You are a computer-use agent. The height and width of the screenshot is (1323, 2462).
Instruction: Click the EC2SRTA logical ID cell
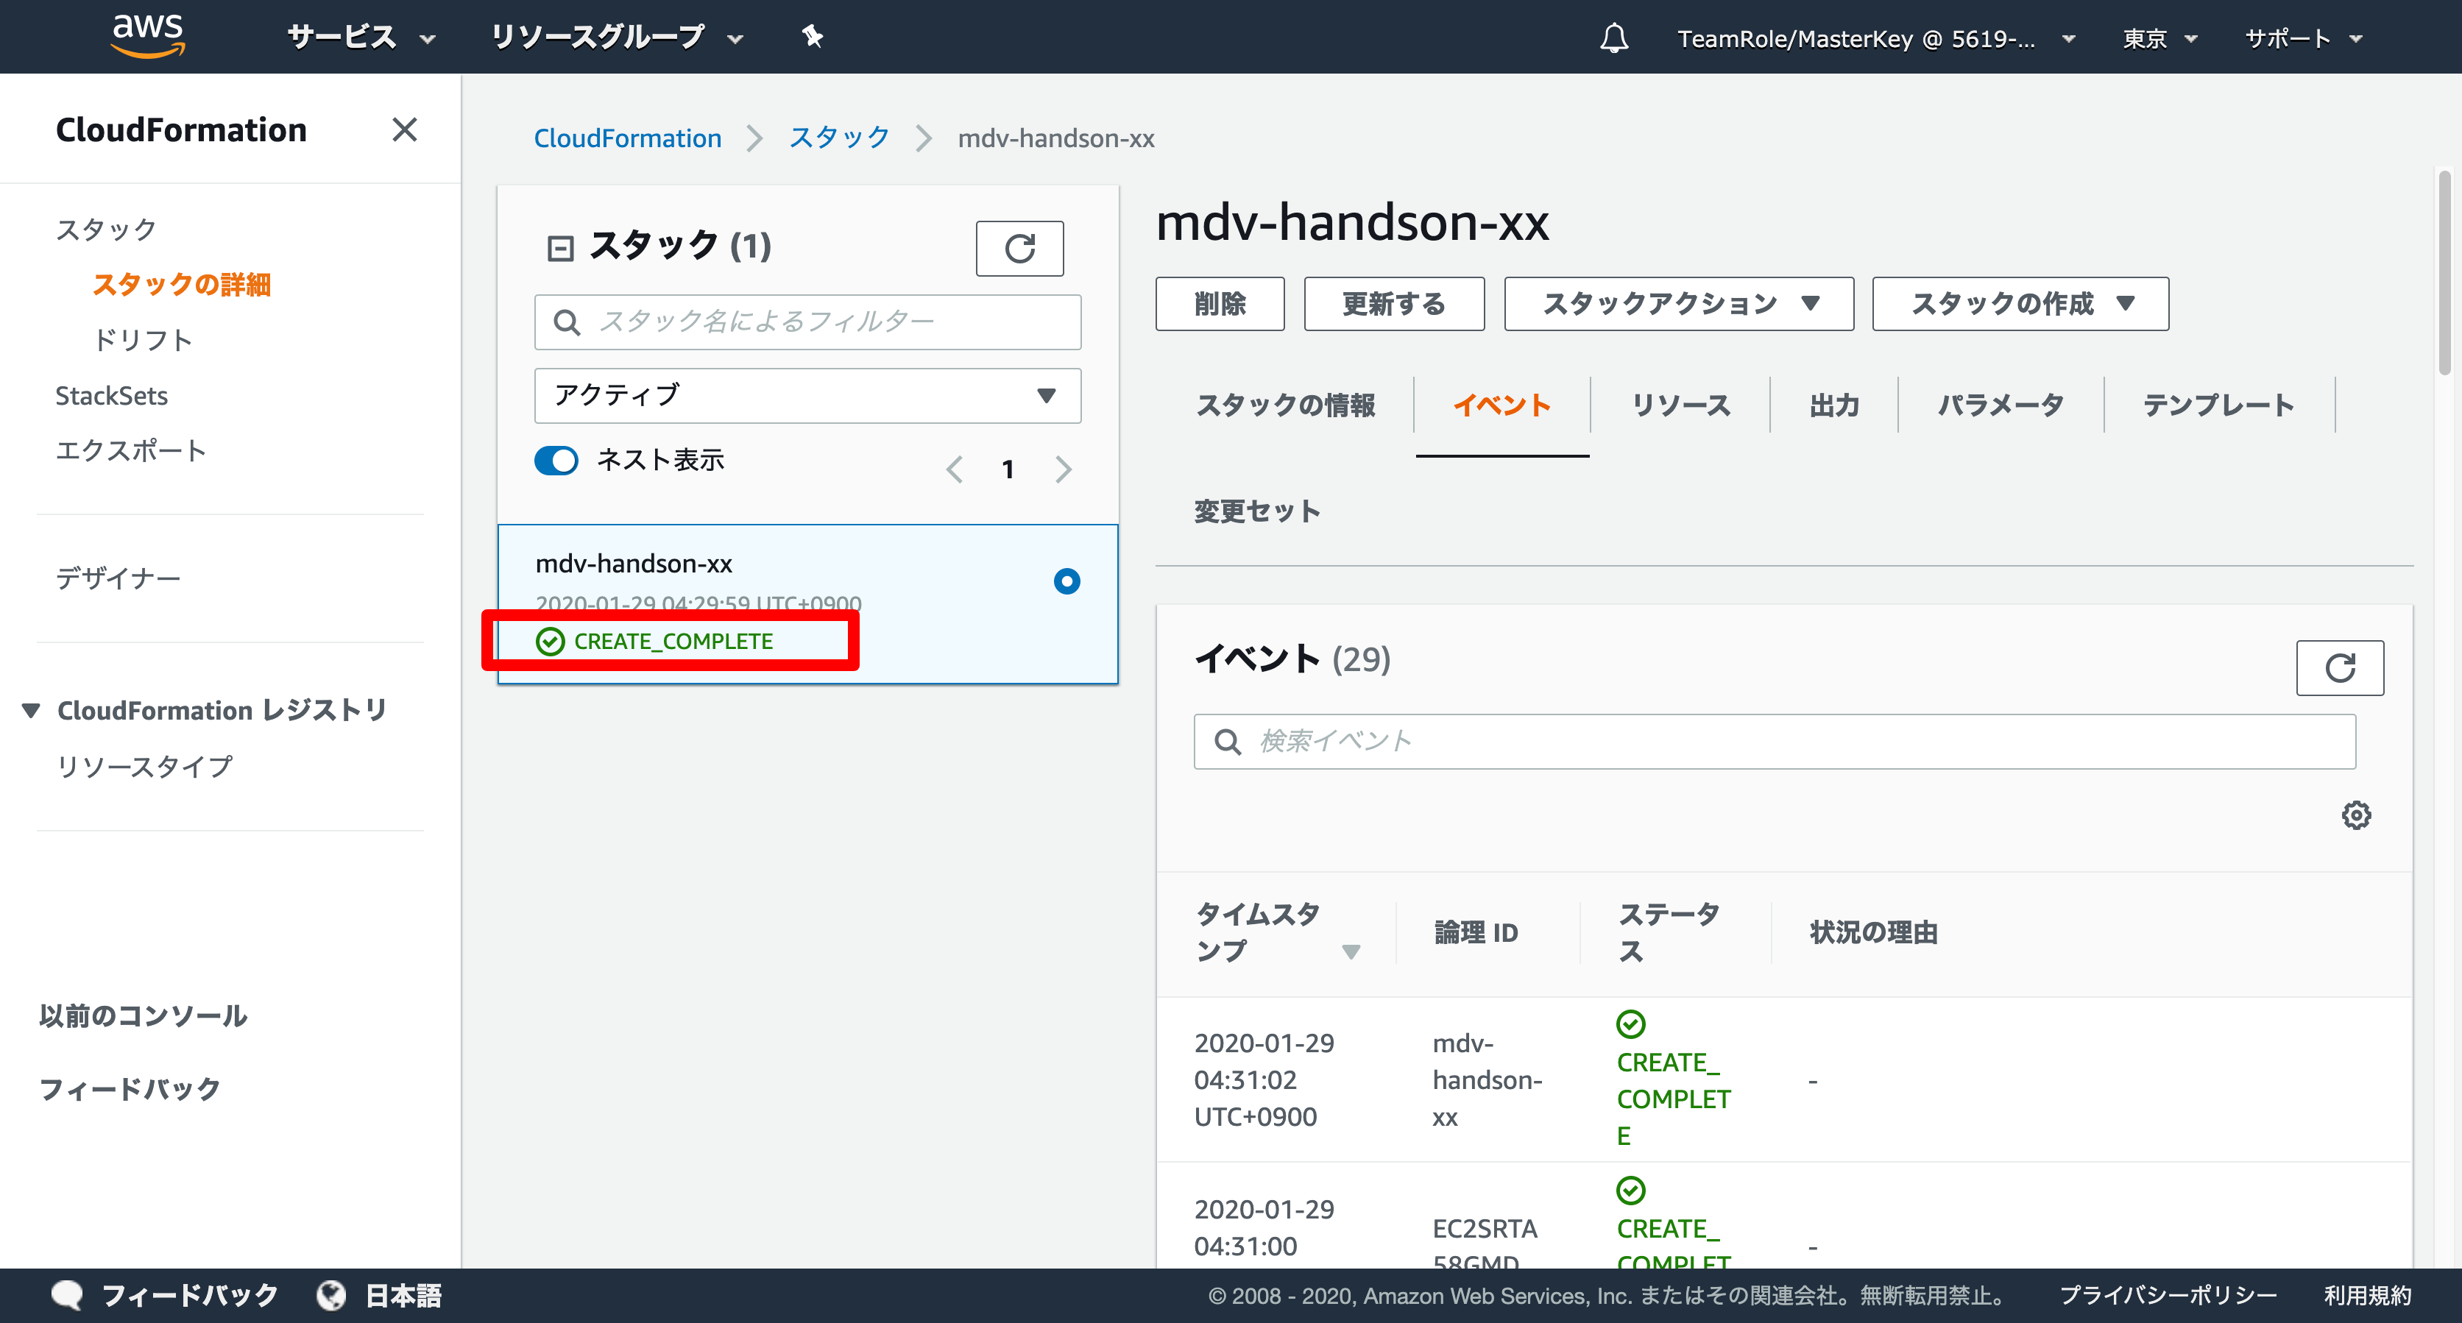coord(1485,1246)
